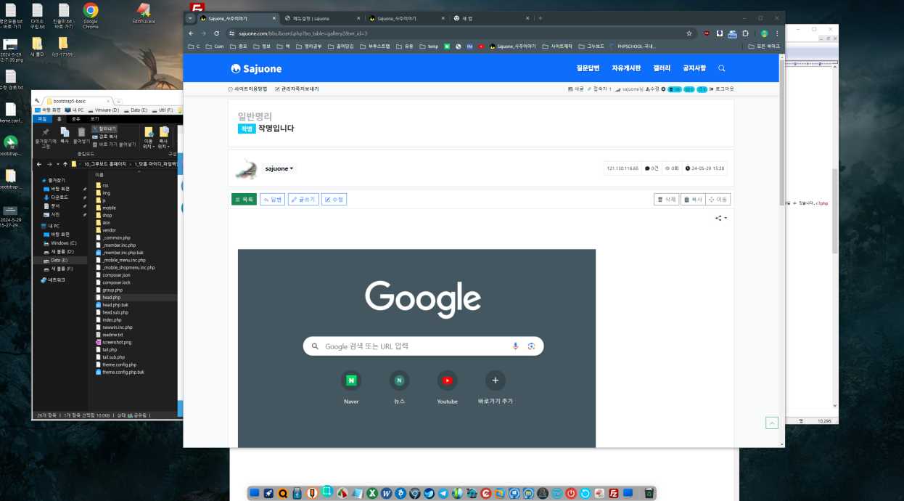Select Data (E:) drive in sidebar
The height and width of the screenshot is (501, 904).
(59, 260)
